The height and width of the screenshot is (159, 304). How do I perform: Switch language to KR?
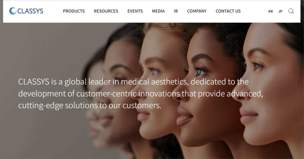270,12
